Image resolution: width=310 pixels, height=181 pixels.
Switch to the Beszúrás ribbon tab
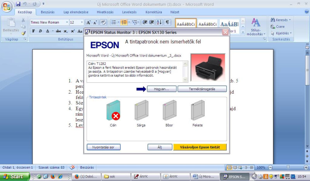coord(48,12)
